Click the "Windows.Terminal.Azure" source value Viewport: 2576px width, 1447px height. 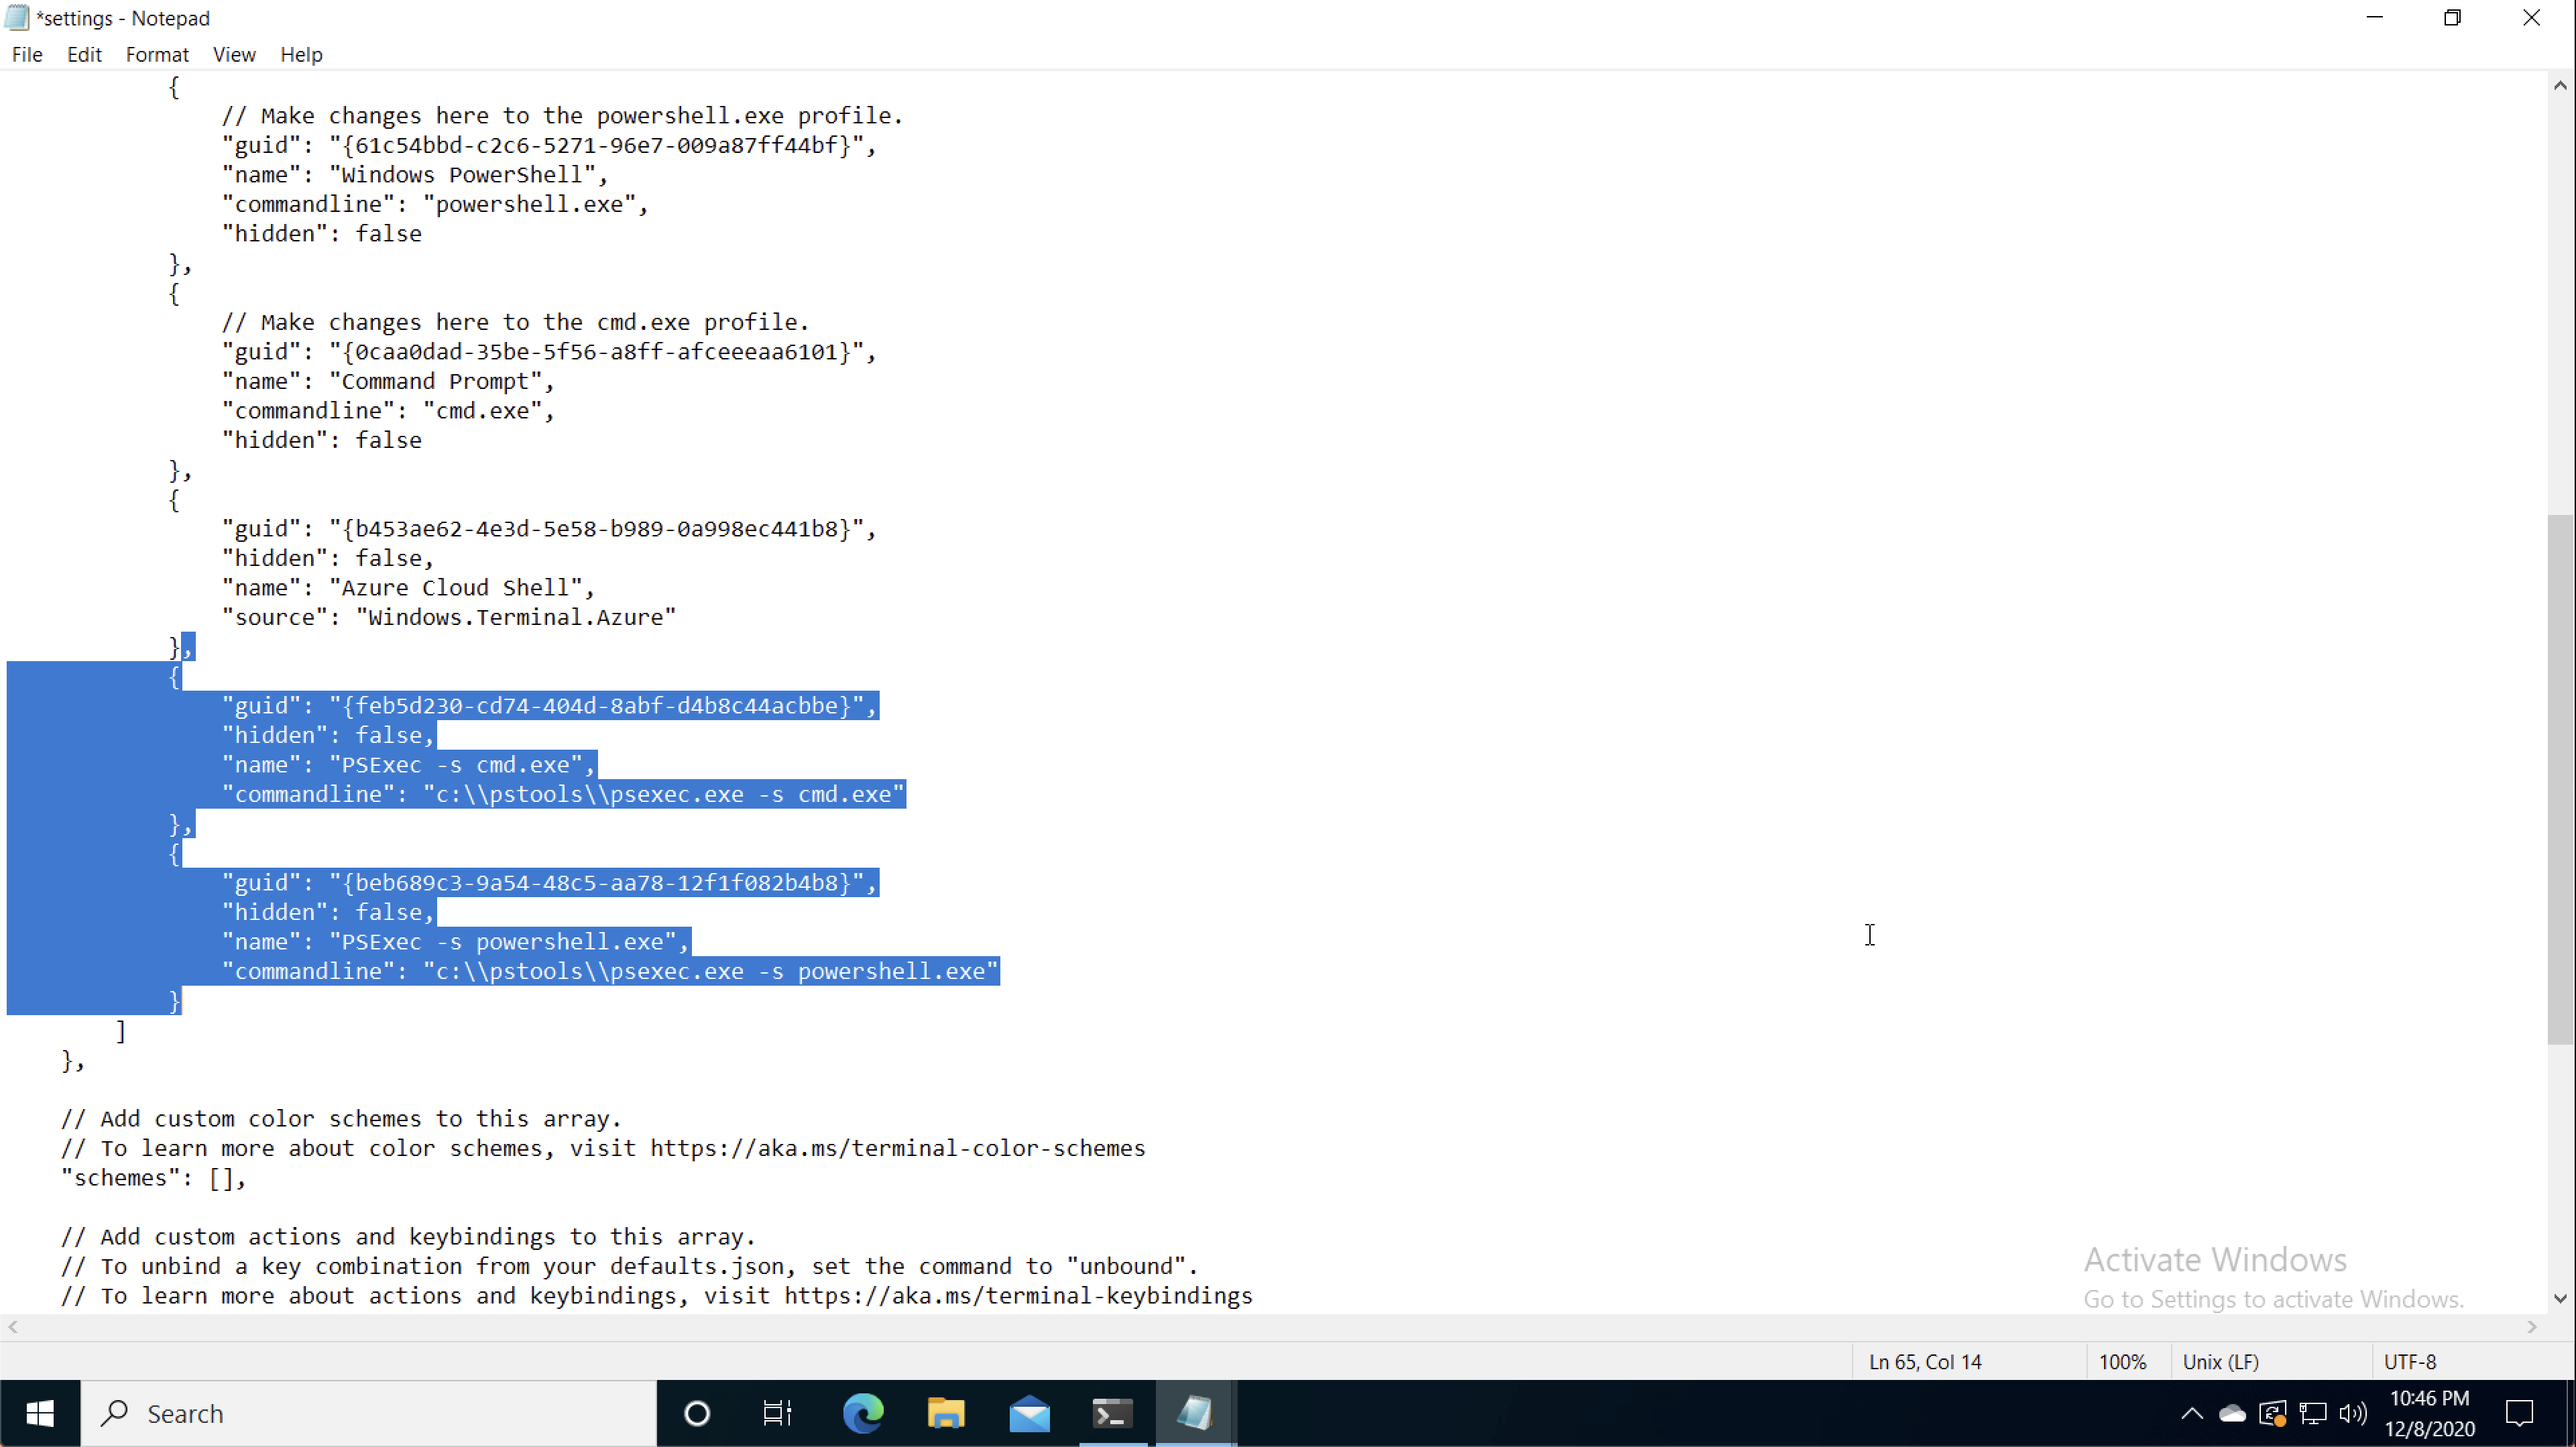point(516,618)
